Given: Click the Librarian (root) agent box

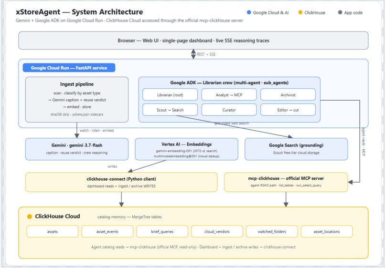Looking at the screenshot, I should point(170,94).
